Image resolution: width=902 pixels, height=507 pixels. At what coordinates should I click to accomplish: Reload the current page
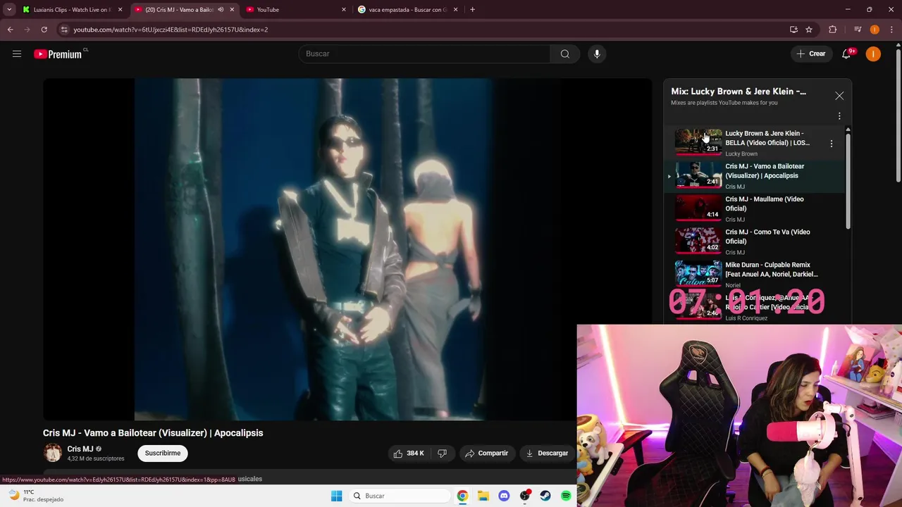coord(44,30)
